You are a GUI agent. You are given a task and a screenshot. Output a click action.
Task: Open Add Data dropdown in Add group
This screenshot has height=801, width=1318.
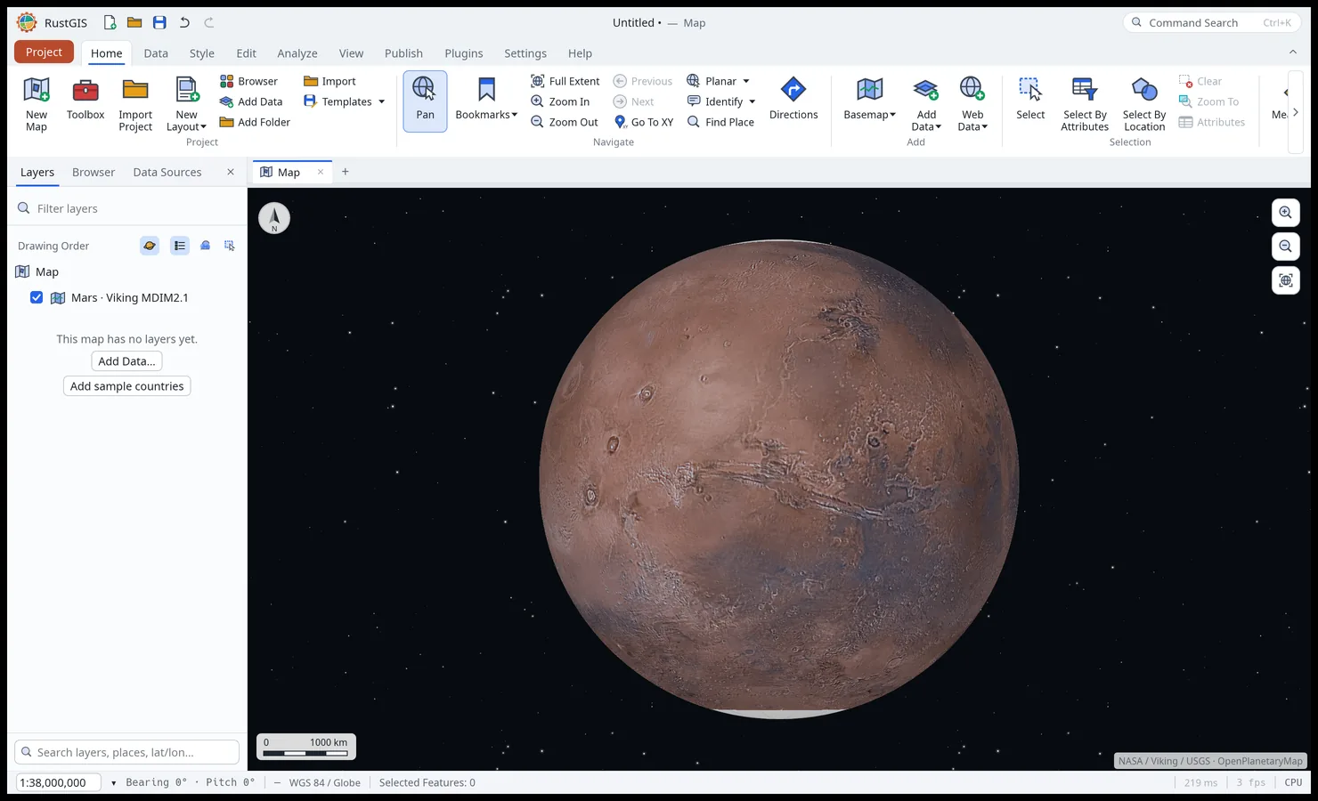point(926,103)
